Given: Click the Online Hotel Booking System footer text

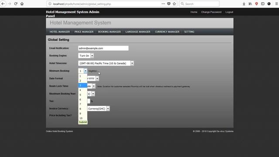Looking at the screenshot, I should [x=59, y=131].
